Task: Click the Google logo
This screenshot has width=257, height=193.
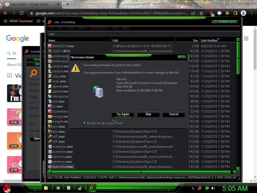Action: (x=17, y=38)
